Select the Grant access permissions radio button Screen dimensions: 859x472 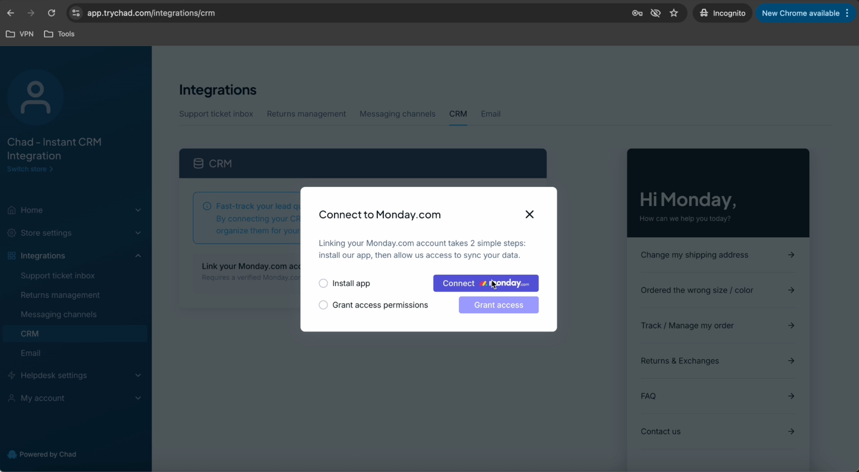(323, 305)
